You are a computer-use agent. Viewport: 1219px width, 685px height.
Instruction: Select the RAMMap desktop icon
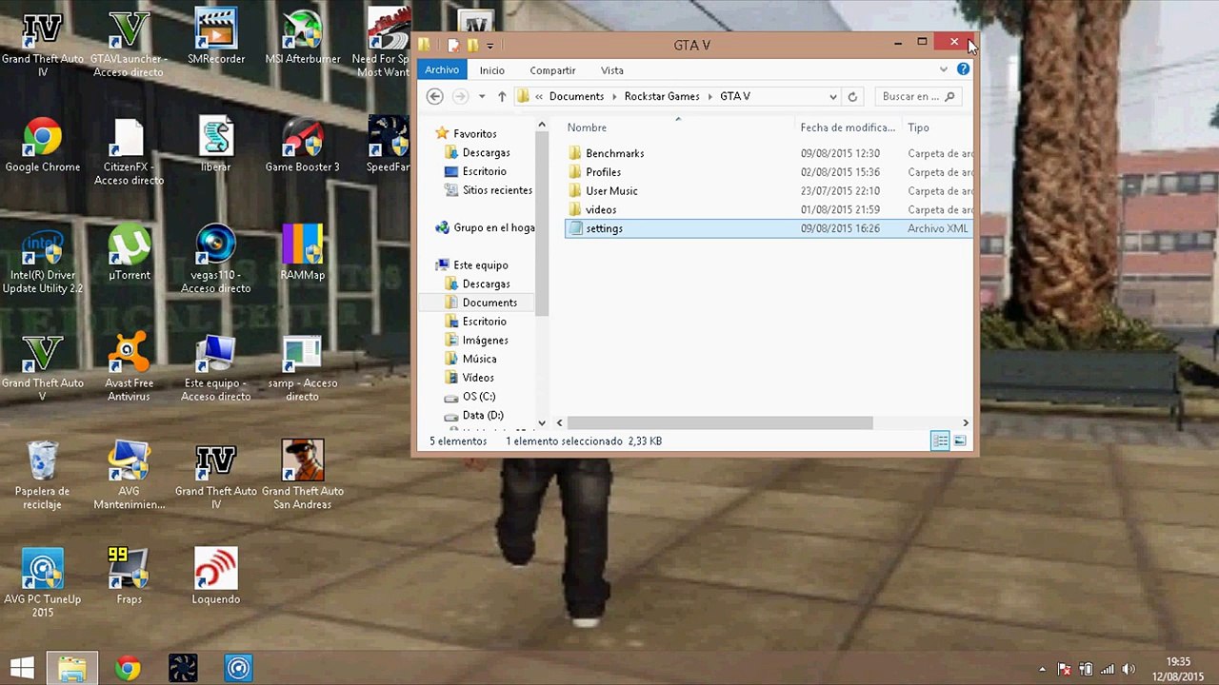tap(302, 253)
